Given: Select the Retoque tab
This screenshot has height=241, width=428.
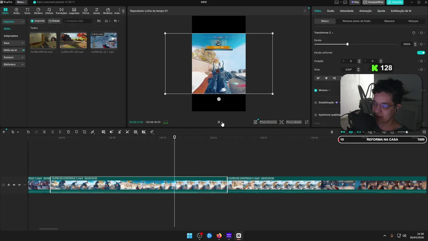Looking at the screenshot, I should (x=413, y=21).
